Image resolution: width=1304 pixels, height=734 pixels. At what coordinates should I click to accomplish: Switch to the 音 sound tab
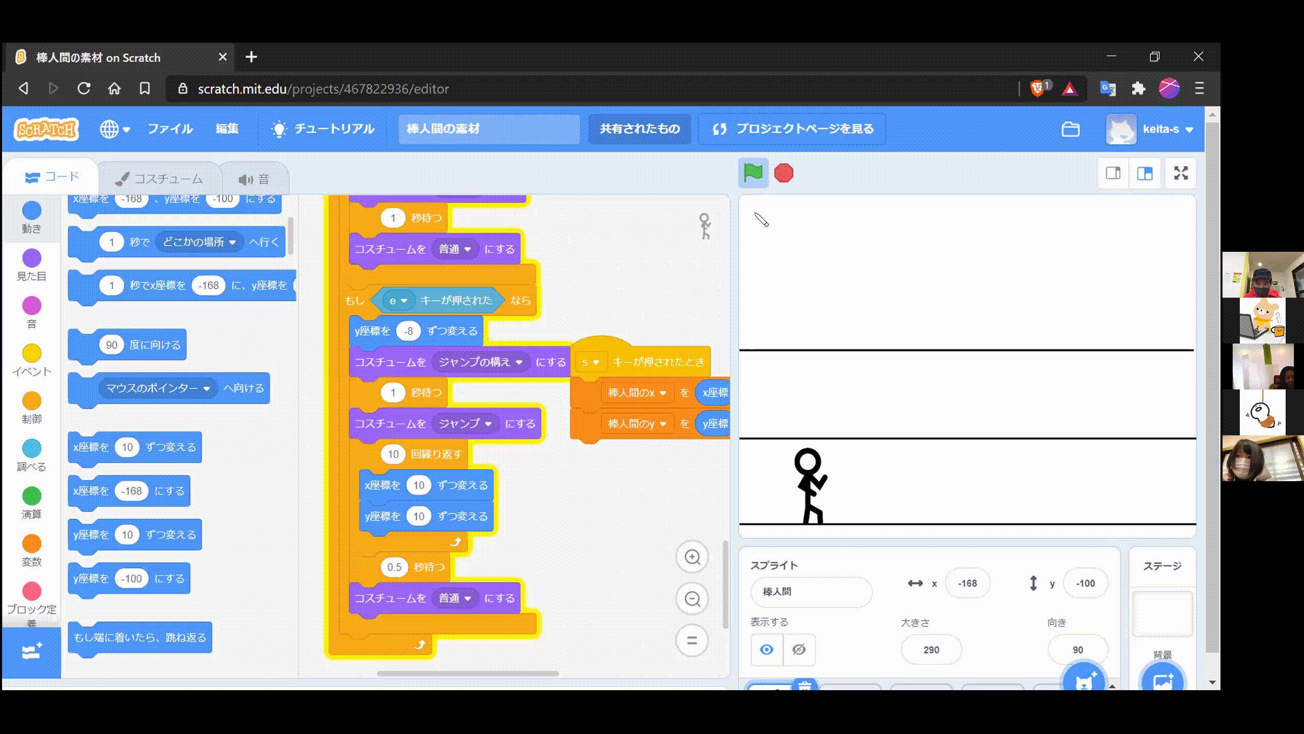coord(253,177)
